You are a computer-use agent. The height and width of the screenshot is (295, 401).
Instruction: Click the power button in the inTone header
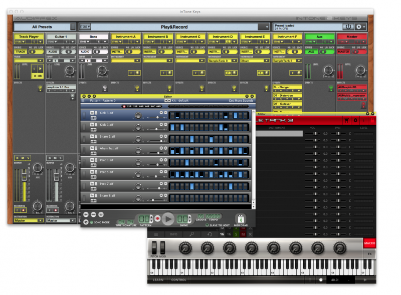point(348,27)
